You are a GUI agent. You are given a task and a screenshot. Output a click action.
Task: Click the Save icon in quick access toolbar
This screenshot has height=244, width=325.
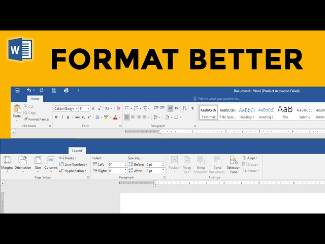(17, 90)
